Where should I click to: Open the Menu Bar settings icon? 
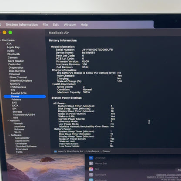[x=91, y=164]
